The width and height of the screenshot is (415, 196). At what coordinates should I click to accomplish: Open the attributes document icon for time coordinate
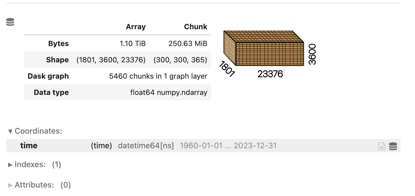(381, 146)
